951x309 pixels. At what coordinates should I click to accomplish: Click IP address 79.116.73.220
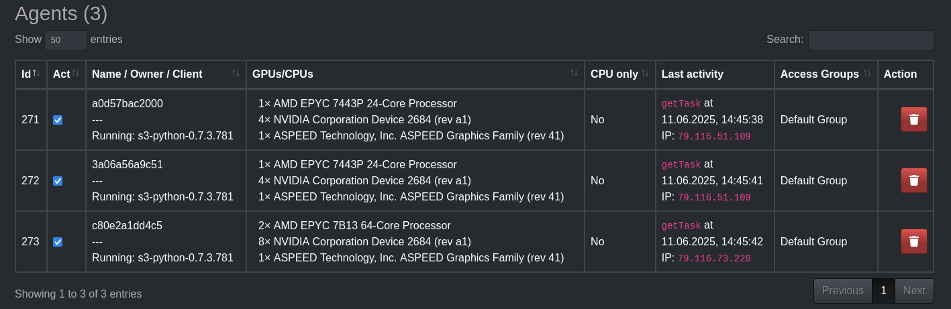coord(714,259)
